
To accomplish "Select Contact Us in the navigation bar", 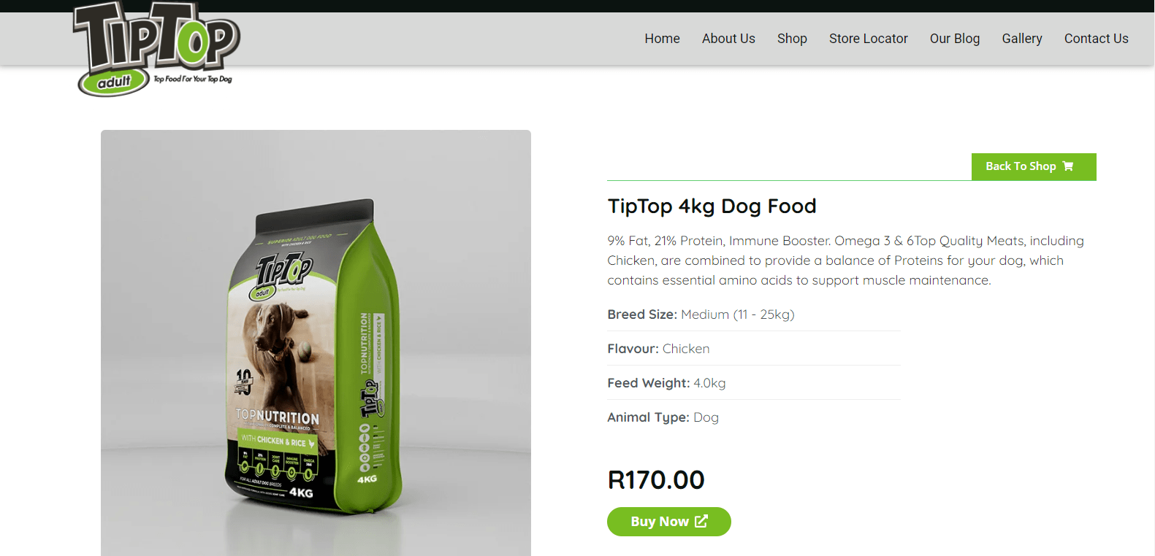I will click(x=1096, y=39).
